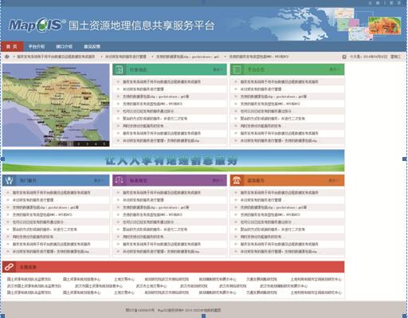This screenshot has height=318, width=408.
Task: Jump to slide 5 in the map carousel
Action: click(104, 143)
